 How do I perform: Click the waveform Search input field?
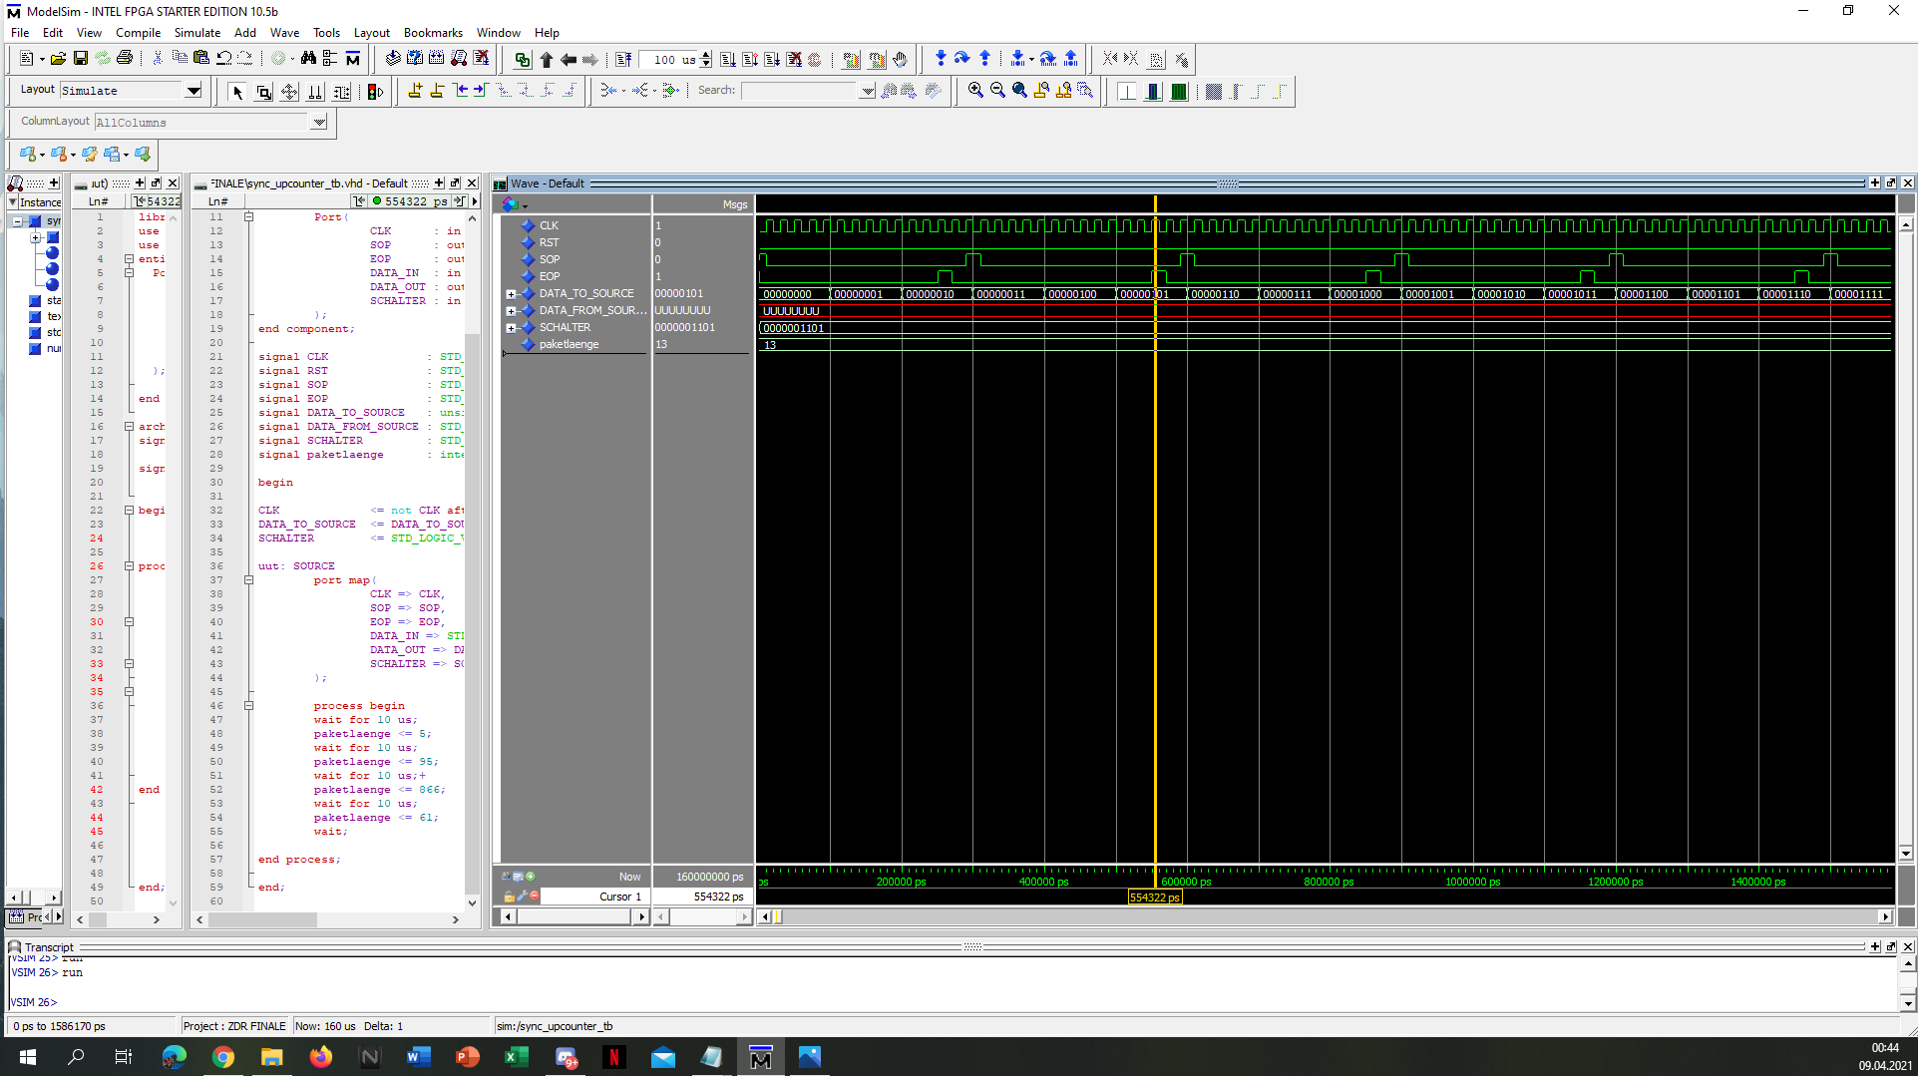800,91
